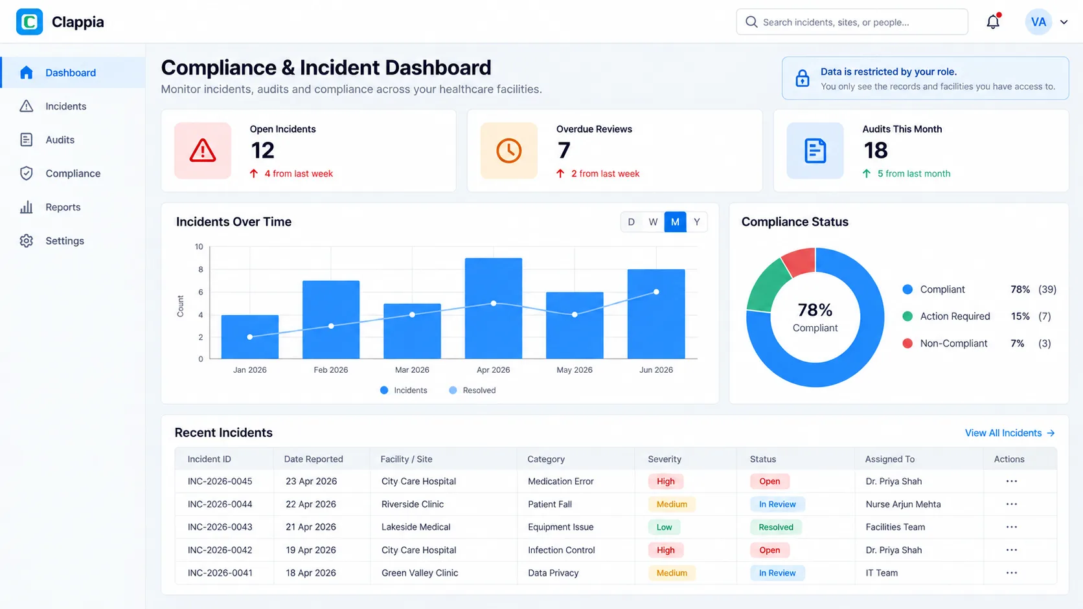Focus the search incidents input field
The height and width of the screenshot is (609, 1083).
(x=852, y=22)
